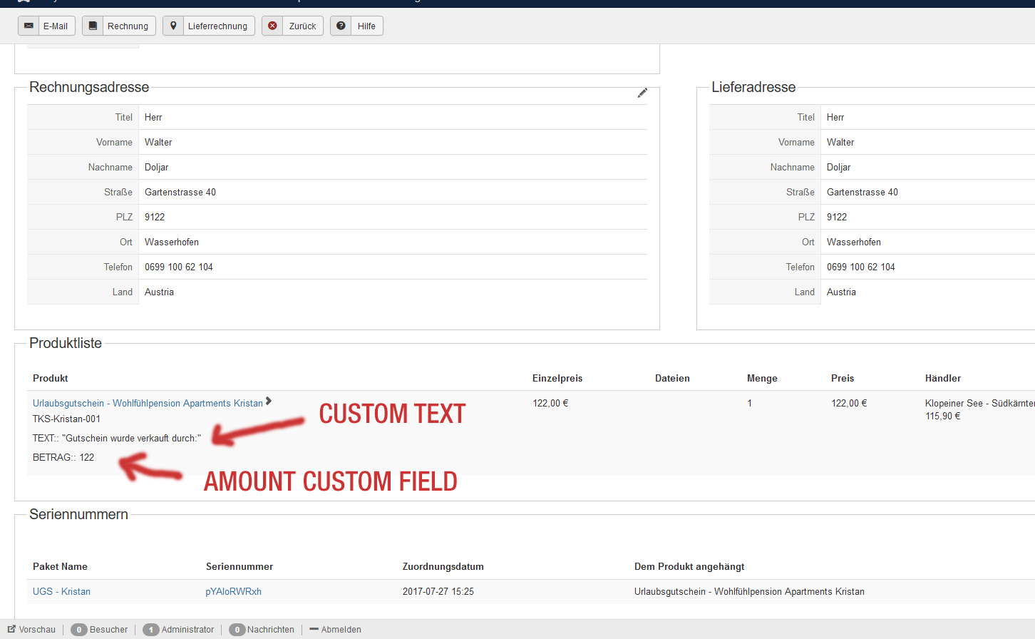Select the Einzelpreis value 122,00 €

coord(550,404)
